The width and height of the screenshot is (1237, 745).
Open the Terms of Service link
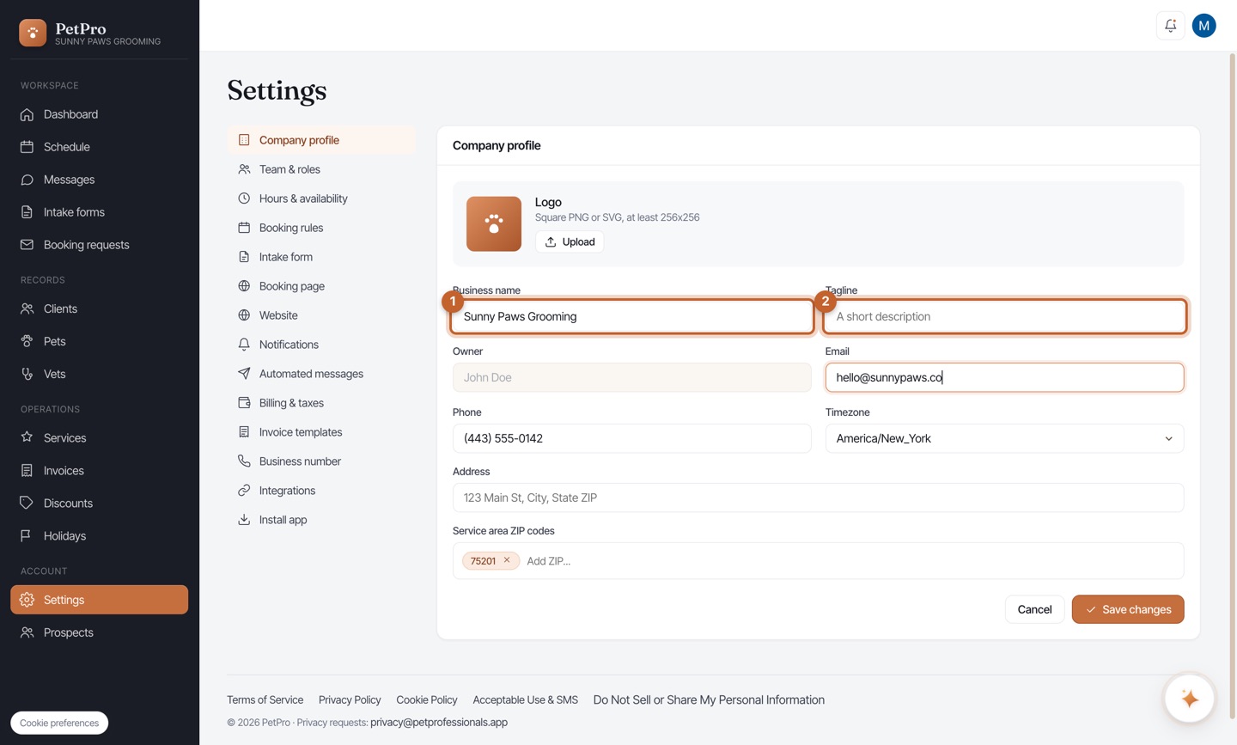point(265,699)
